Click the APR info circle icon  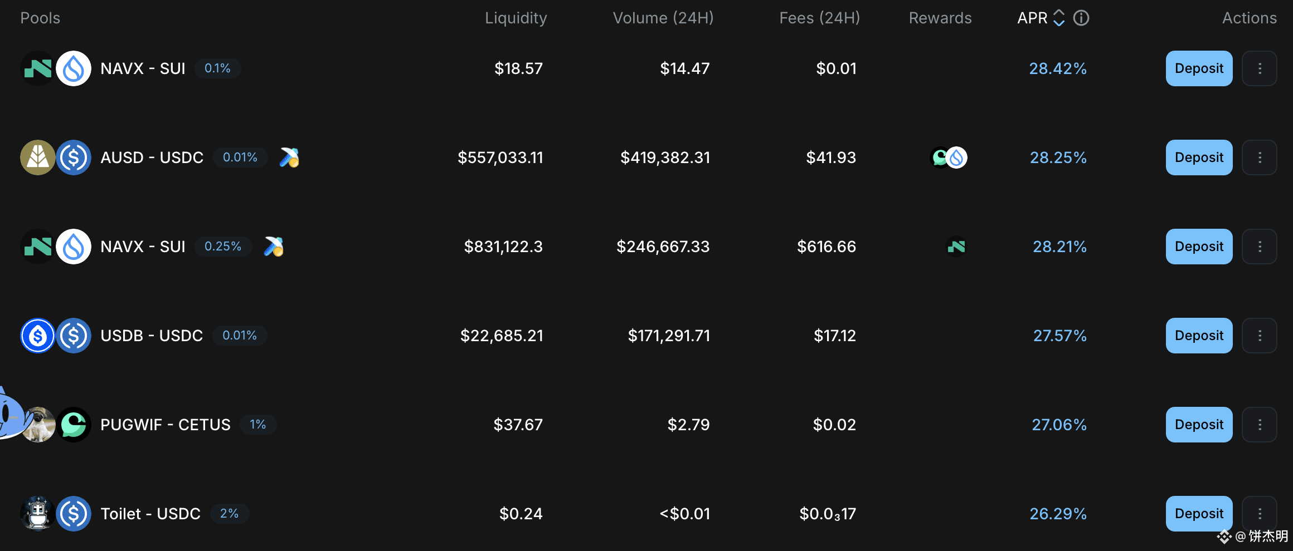1081,18
